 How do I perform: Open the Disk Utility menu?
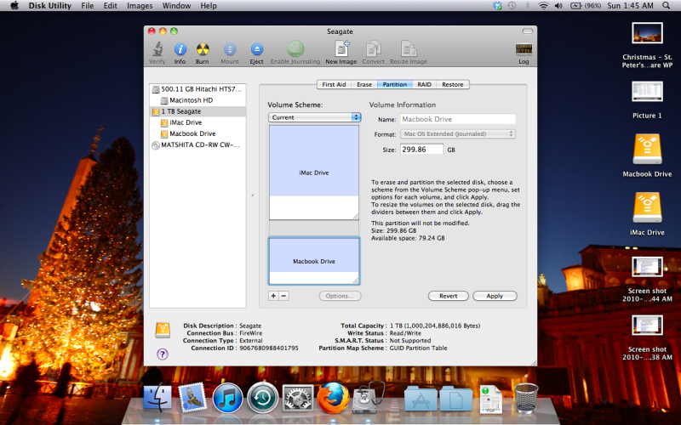pos(50,6)
